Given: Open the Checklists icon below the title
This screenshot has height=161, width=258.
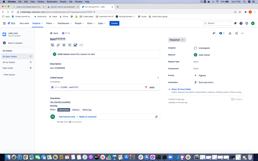Looking at the screenshot, I should 75,45.
